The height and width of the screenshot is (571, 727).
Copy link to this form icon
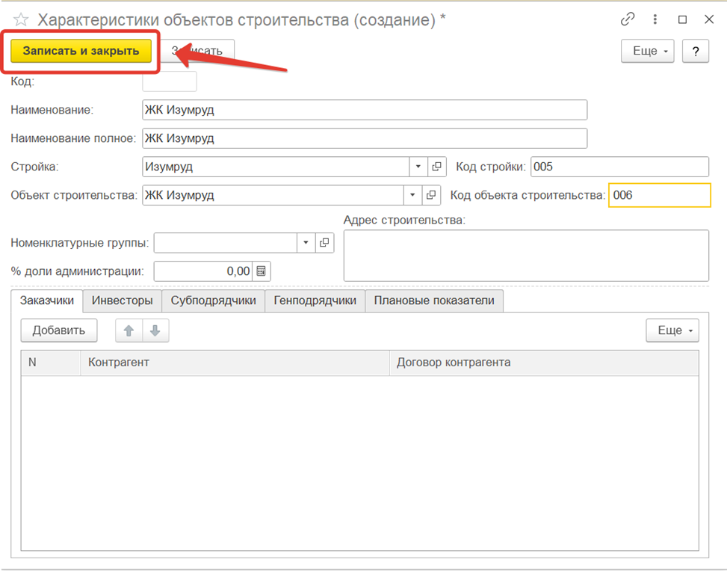(628, 20)
